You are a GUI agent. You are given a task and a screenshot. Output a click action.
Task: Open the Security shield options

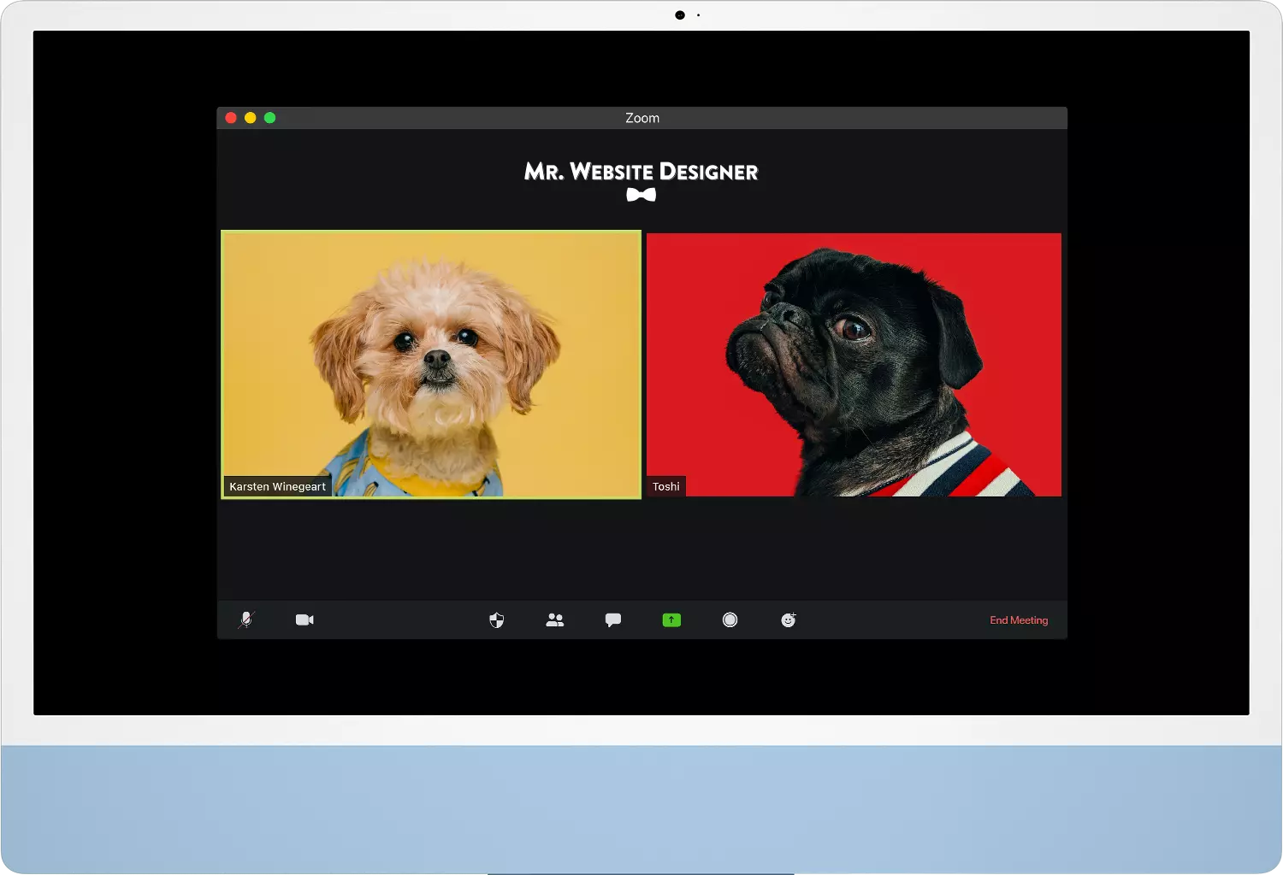coord(496,620)
